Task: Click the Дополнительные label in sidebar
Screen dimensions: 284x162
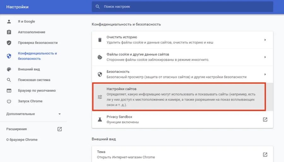Action: [21, 114]
